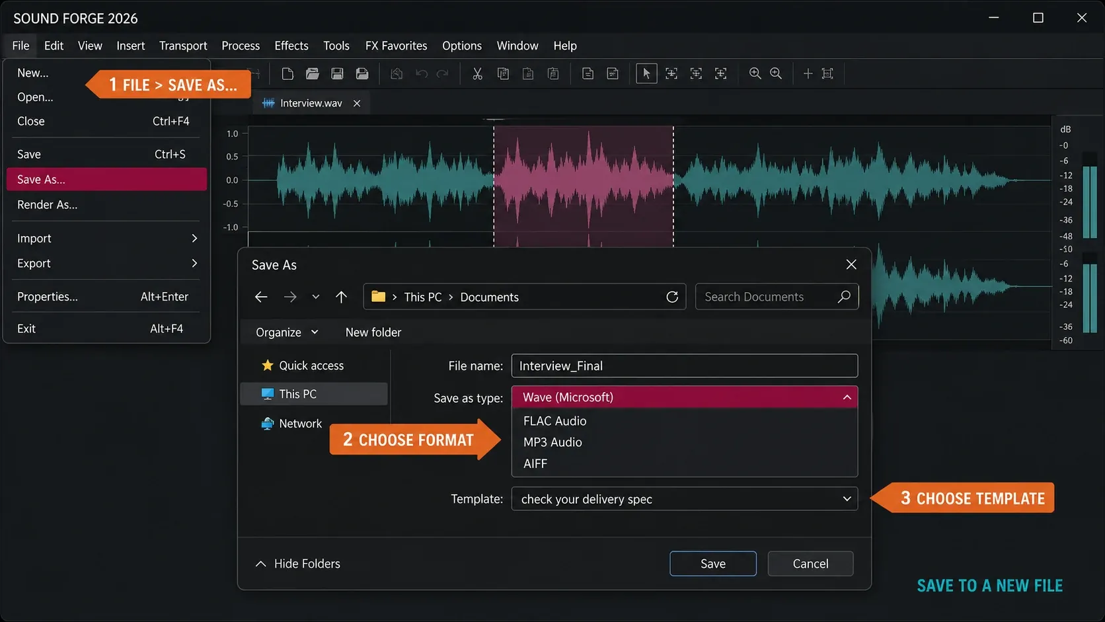Click the Documents breadcrumb segment
The image size is (1105, 622).
(489, 297)
